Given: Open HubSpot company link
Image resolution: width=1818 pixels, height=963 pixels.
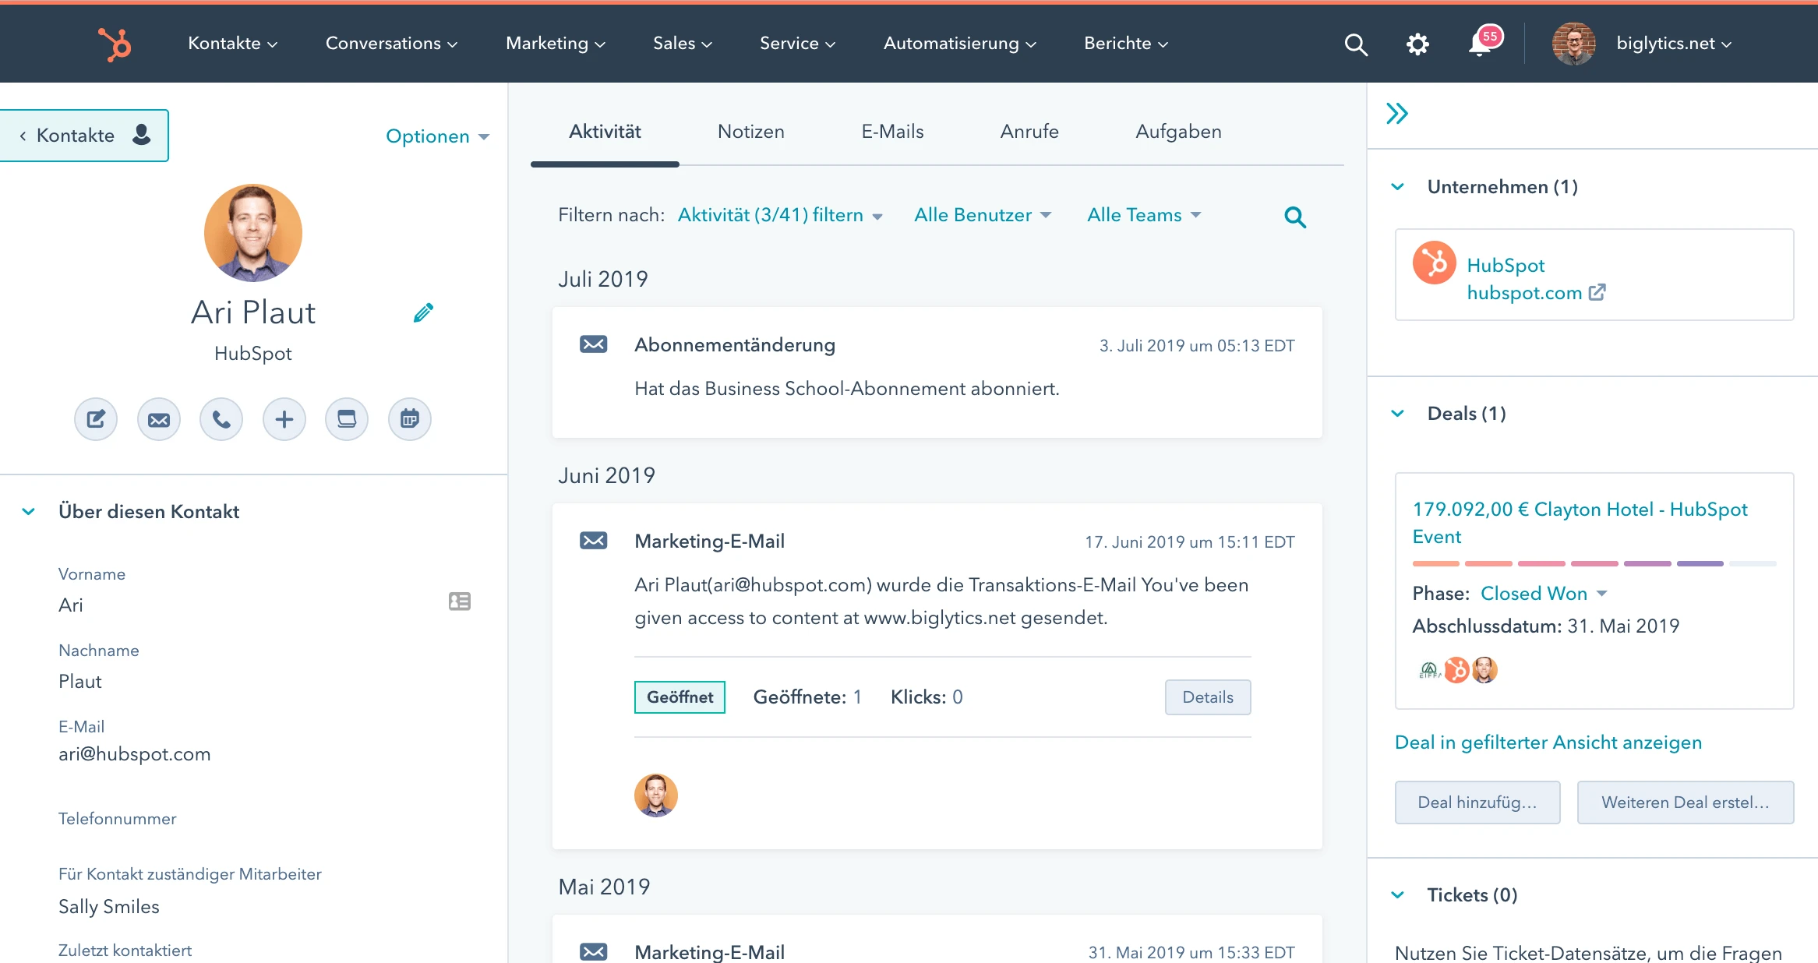Looking at the screenshot, I should click(1506, 266).
